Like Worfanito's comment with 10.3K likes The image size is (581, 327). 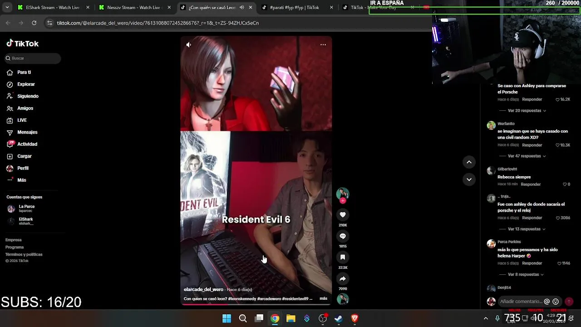(x=558, y=145)
